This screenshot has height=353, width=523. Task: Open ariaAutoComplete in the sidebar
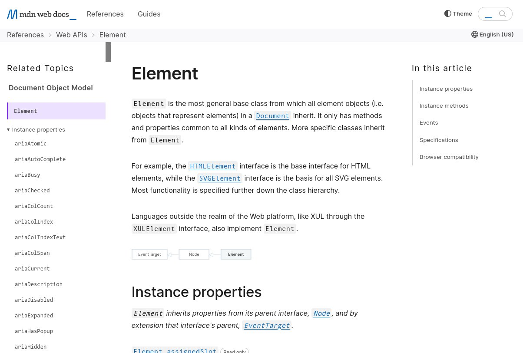[x=40, y=159]
